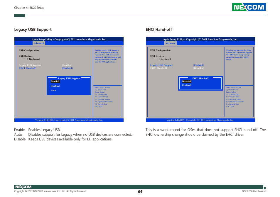Click the Aptio Setup Utility title bar, right screen
Screen dimensions: 280x197
click(200, 39)
